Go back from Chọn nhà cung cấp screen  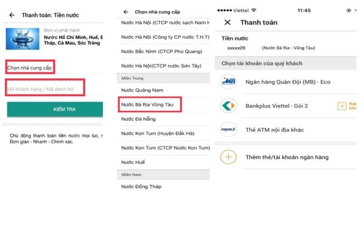(x=126, y=12)
